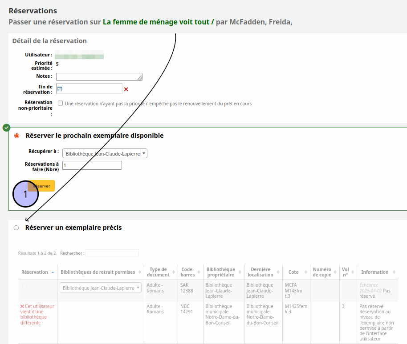The image size is (407, 344).
Task: Sort by Information column
Action: pos(378,272)
